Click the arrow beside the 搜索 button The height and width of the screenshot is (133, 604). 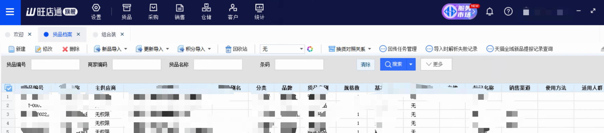(411, 65)
